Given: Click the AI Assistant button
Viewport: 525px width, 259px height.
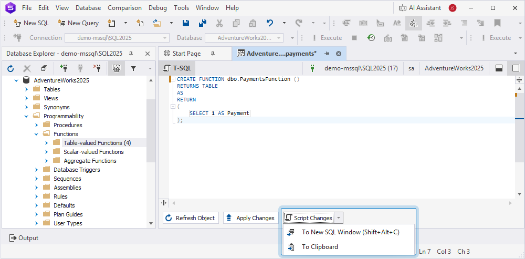Looking at the screenshot, I should pos(420,8).
